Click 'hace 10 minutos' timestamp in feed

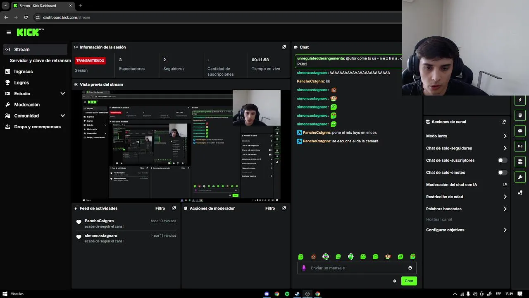[x=163, y=221]
